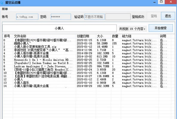This screenshot has width=177, height=119.
Task: Click date cell 2014-11-06
Action: tap(84, 50)
